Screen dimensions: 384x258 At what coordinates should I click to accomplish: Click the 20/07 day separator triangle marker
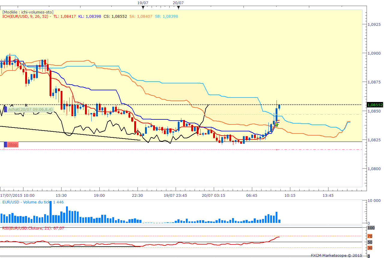tap(178, 7)
